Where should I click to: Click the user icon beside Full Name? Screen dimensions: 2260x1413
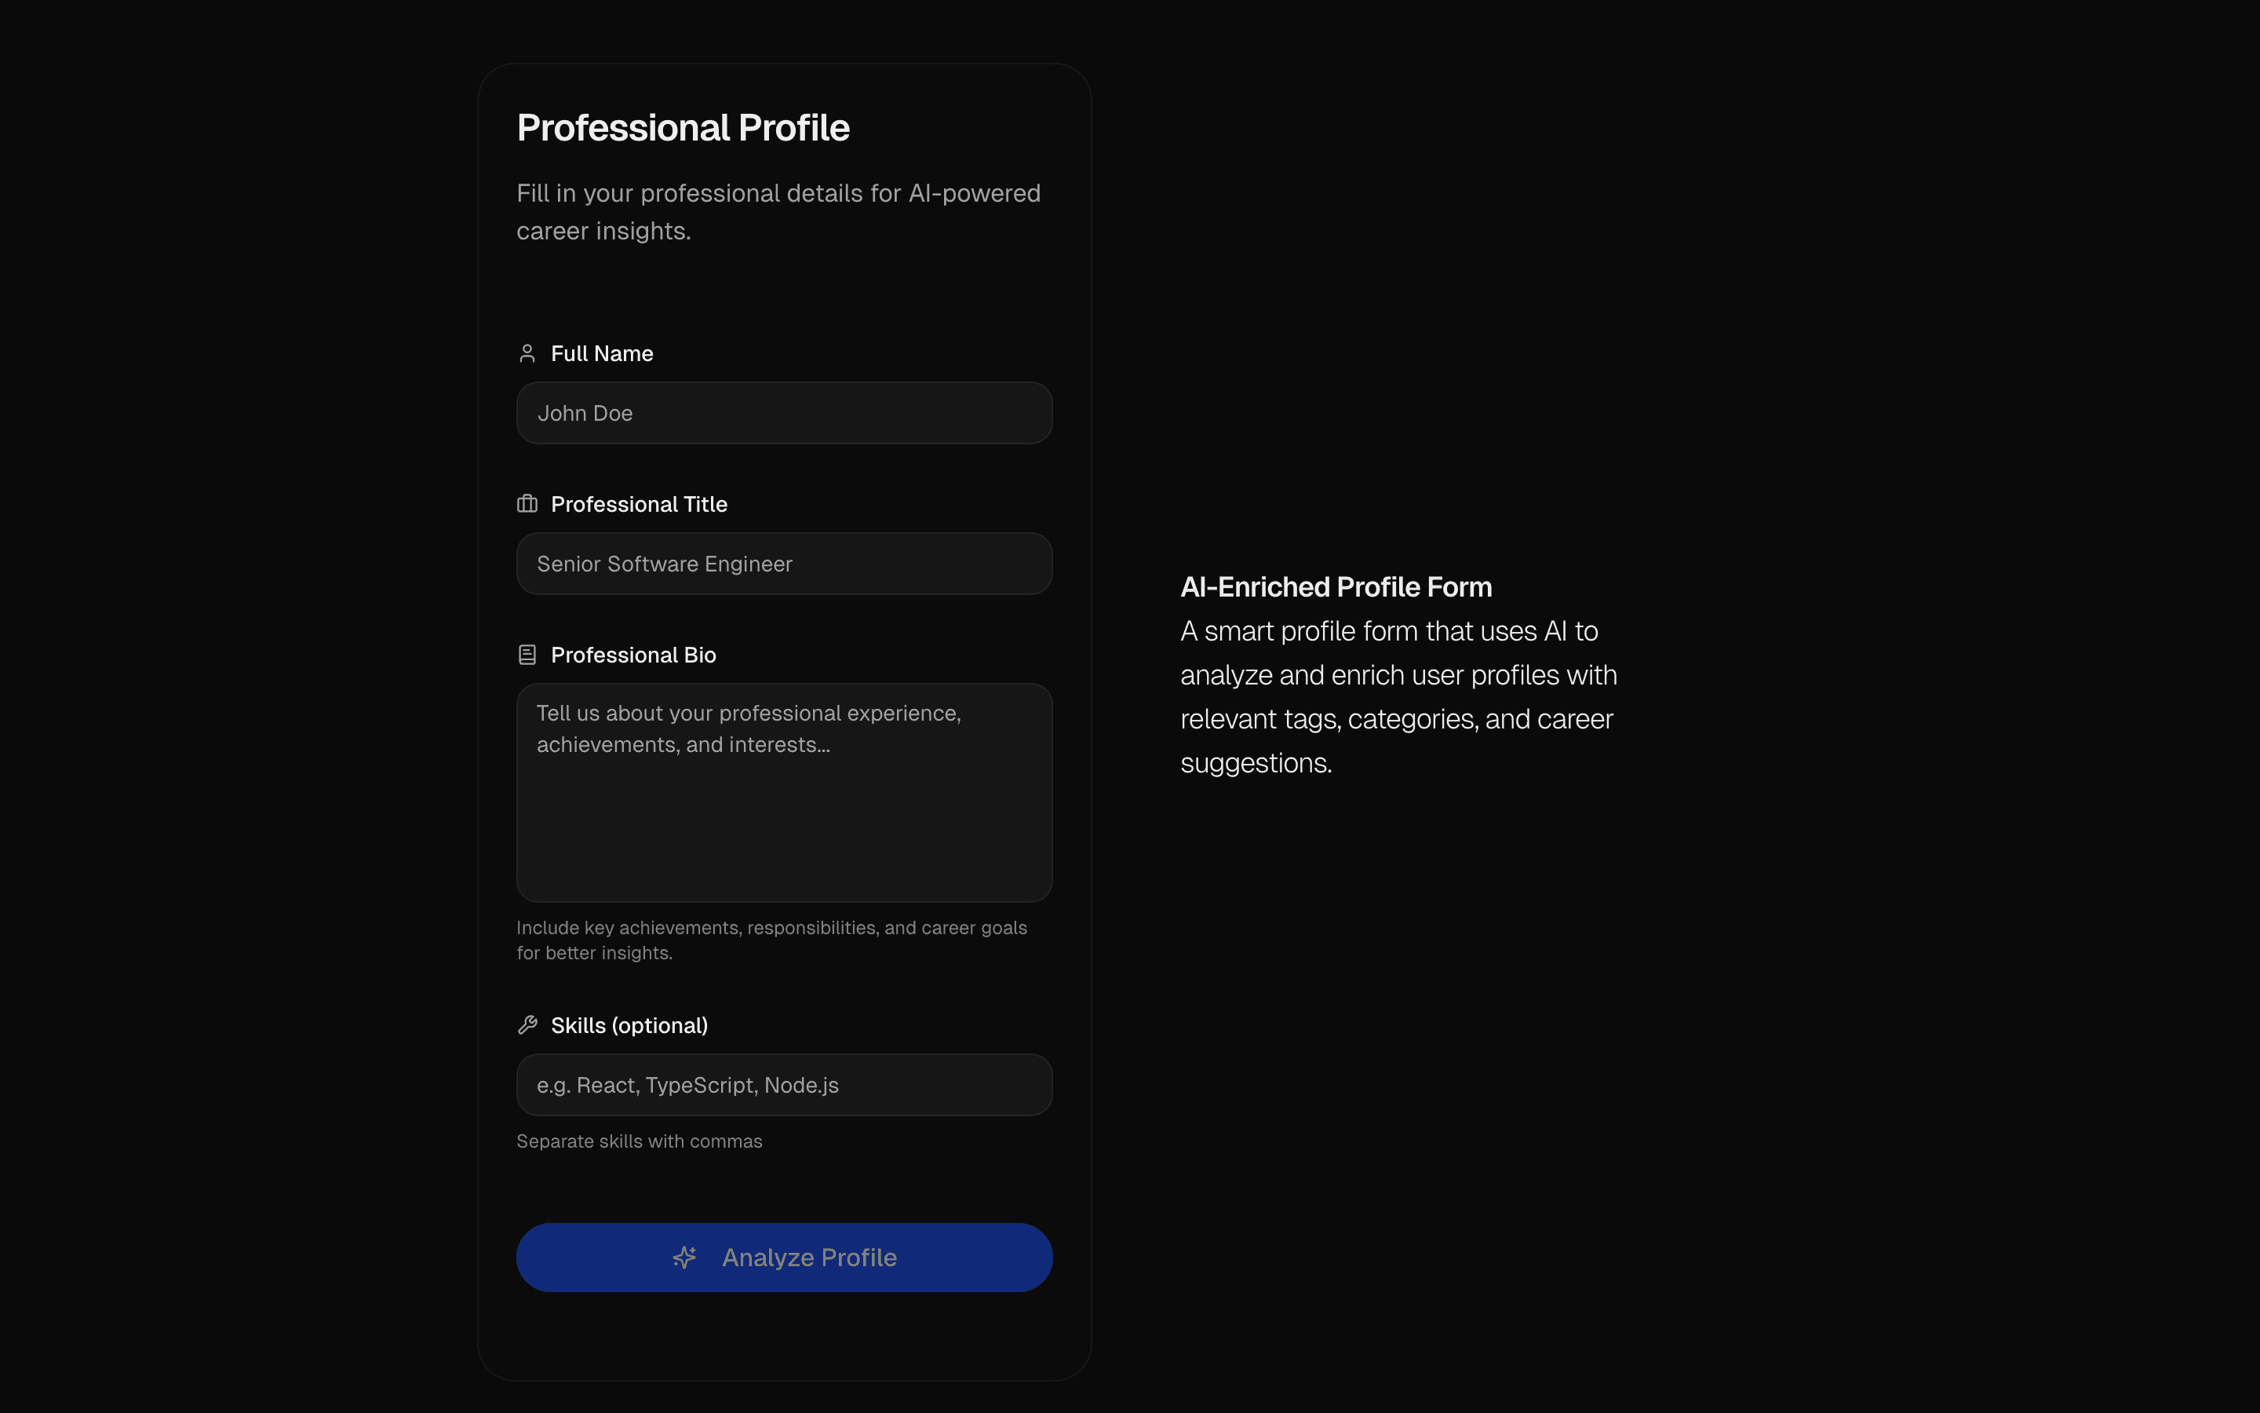pyautogui.click(x=527, y=353)
